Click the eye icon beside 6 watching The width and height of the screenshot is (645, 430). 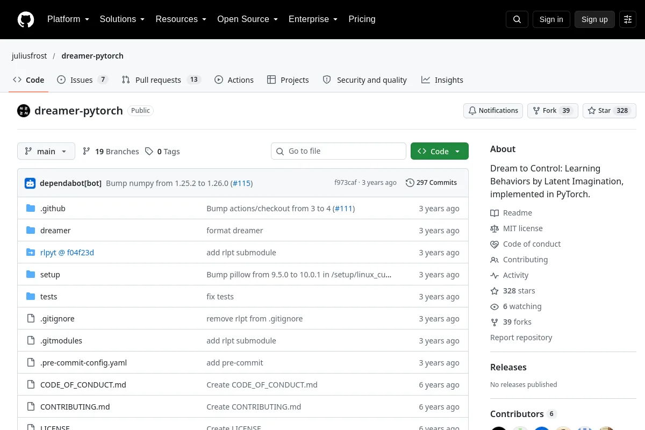(494, 306)
